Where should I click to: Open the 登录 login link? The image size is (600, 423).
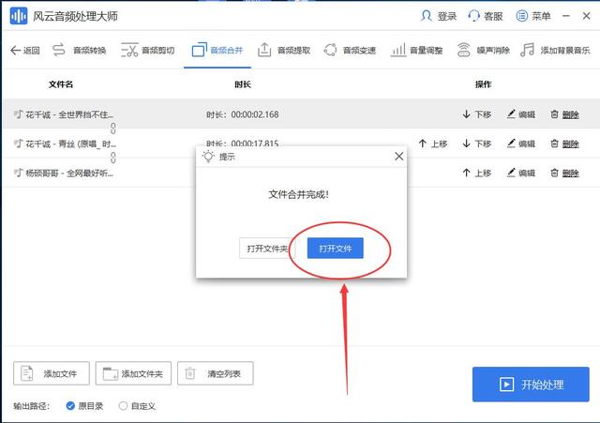click(439, 16)
